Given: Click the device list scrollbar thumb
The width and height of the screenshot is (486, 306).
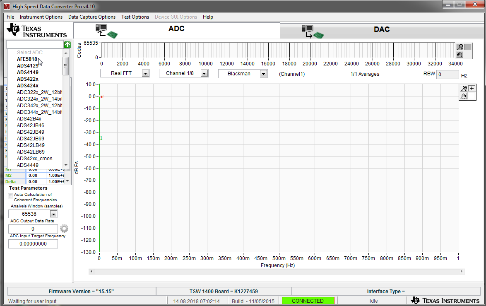Looking at the screenshot, I should 65,66.
